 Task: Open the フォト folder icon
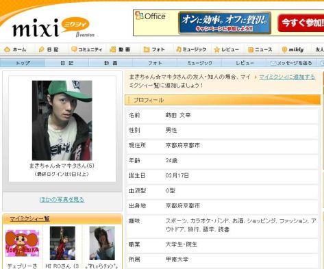147,49
